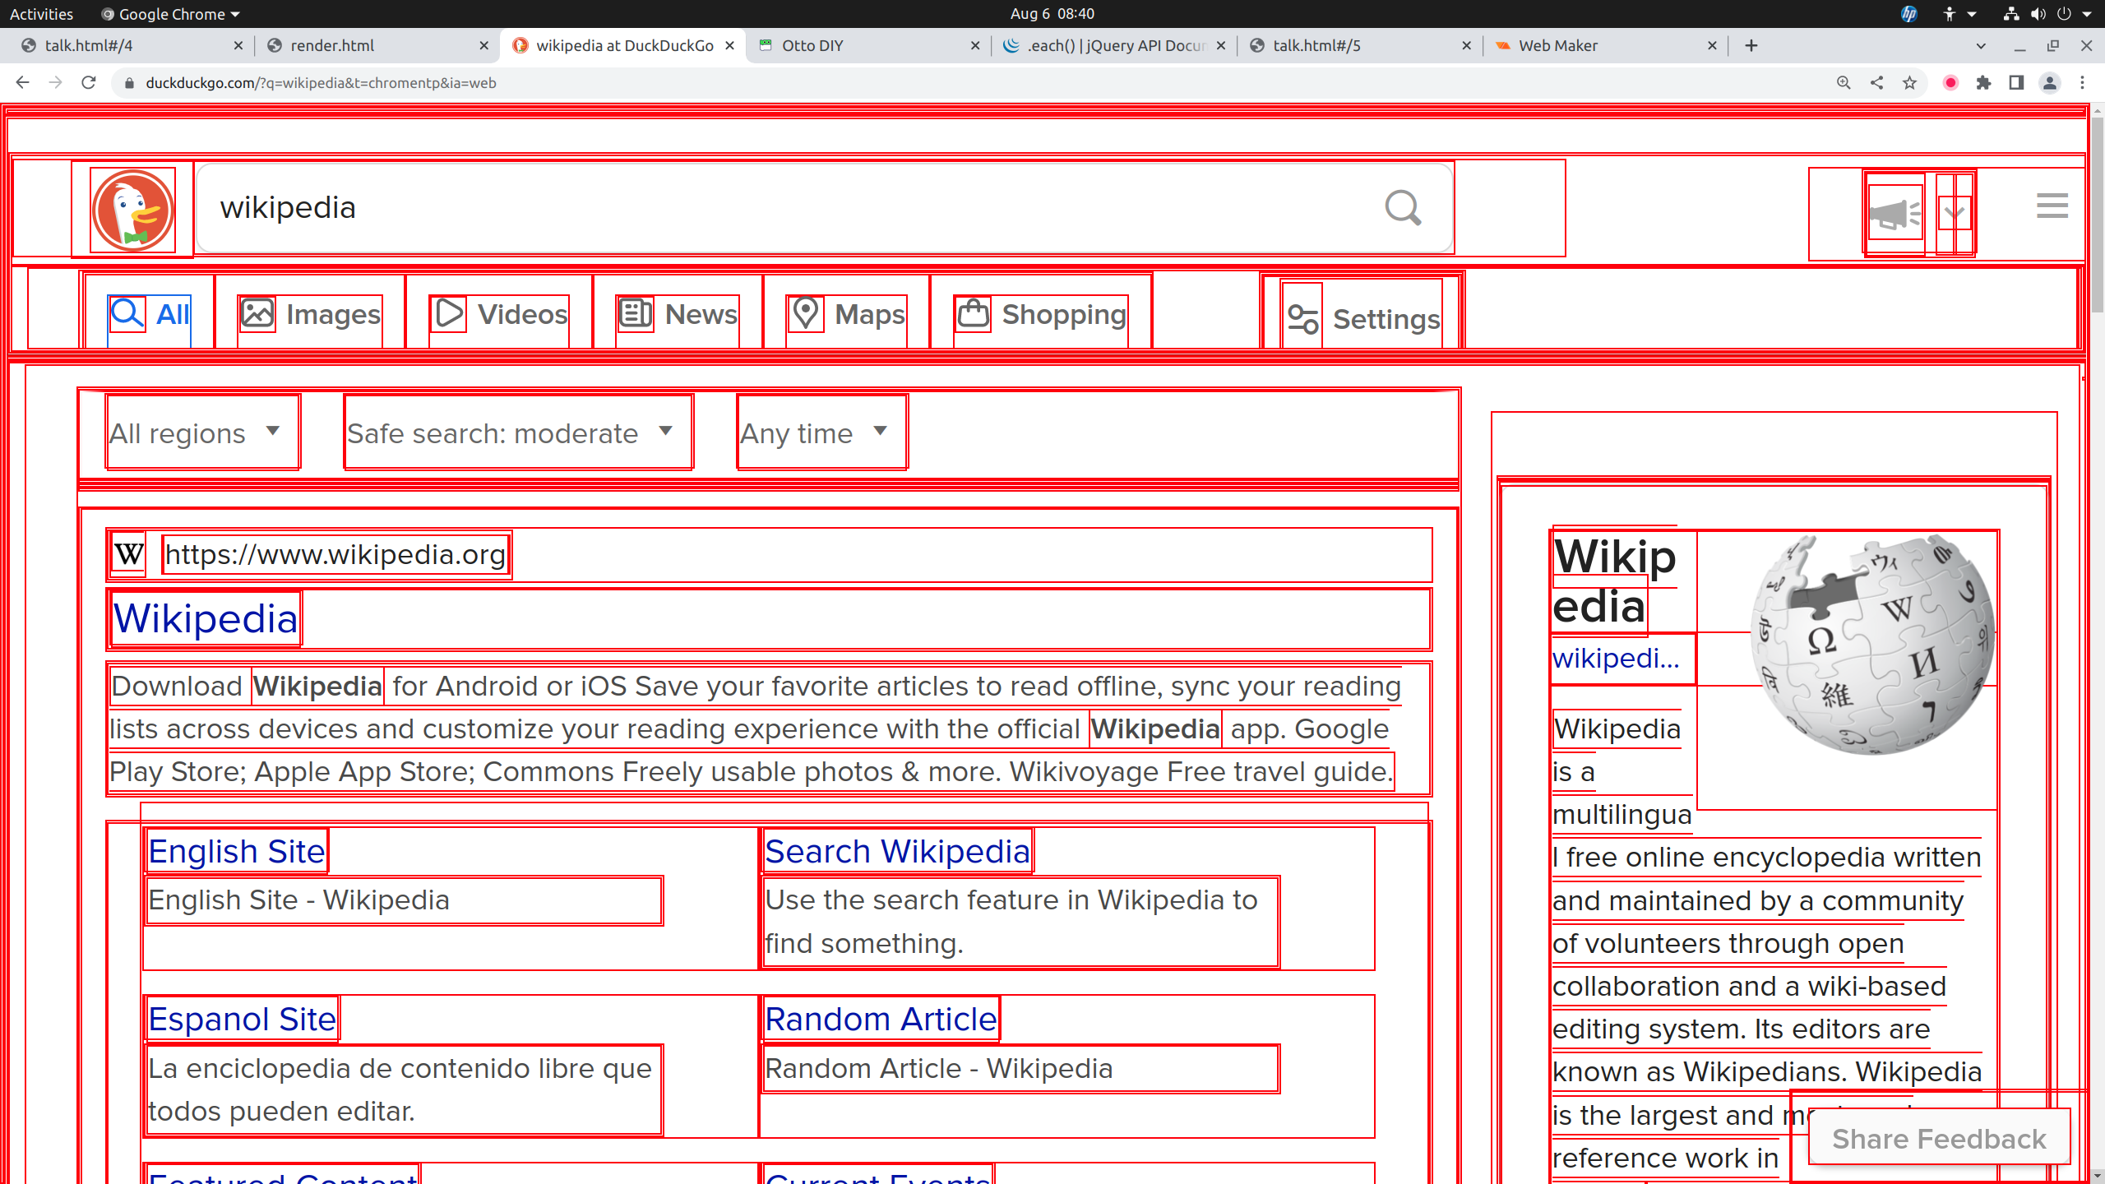2105x1184 pixels.
Task: Bookmark page with the star icon
Action: click(x=1909, y=83)
